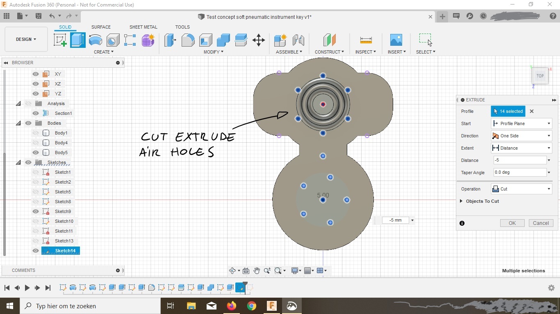Image resolution: width=560 pixels, height=314 pixels.
Task: Open the Operation Cut dropdown
Action: 521,189
